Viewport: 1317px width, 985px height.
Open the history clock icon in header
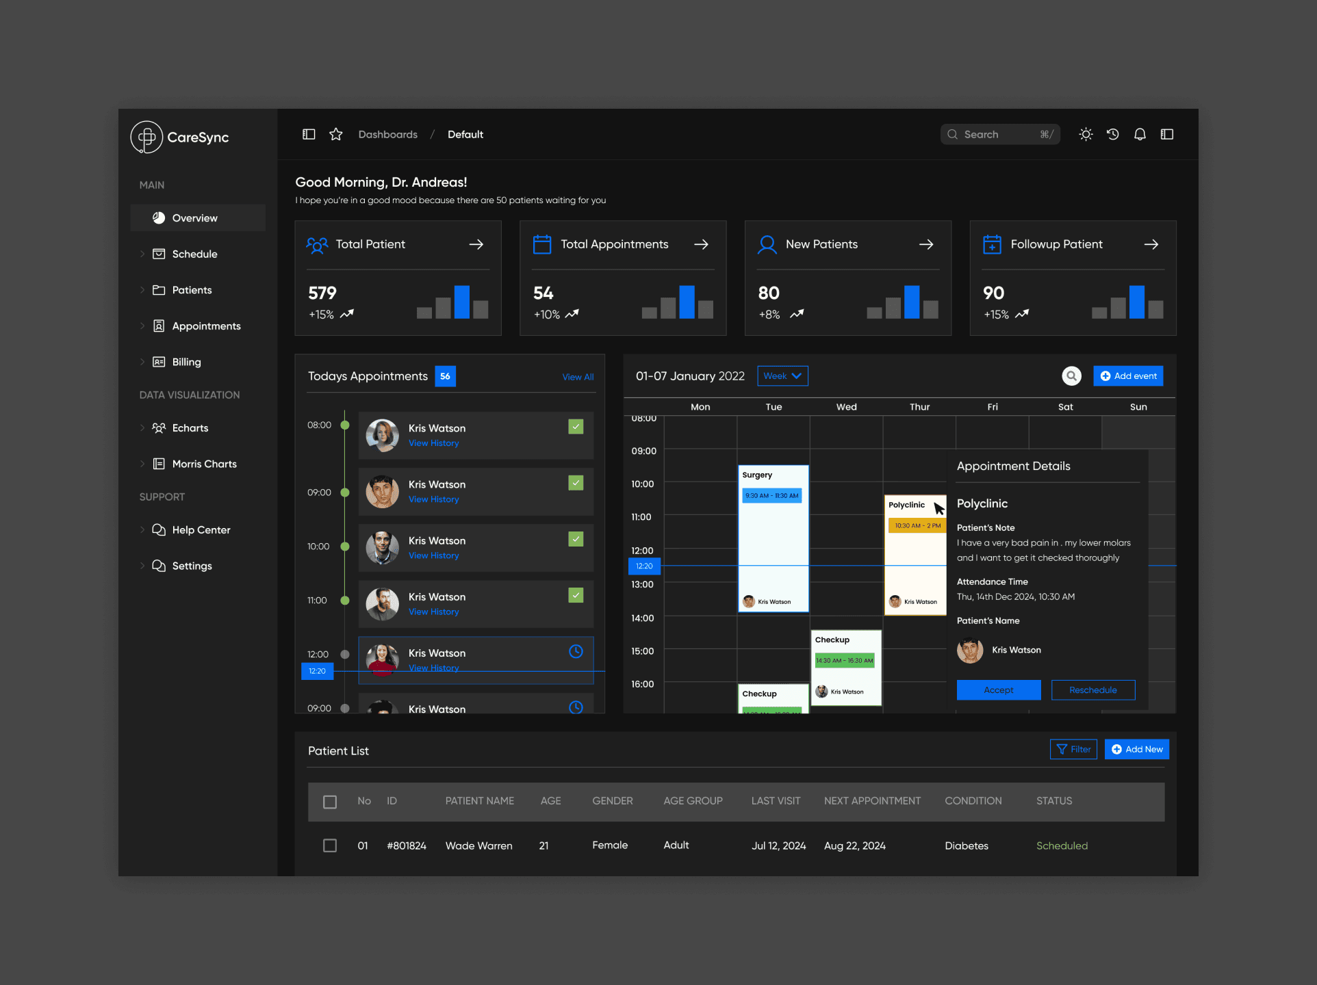click(x=1113, y=134)
